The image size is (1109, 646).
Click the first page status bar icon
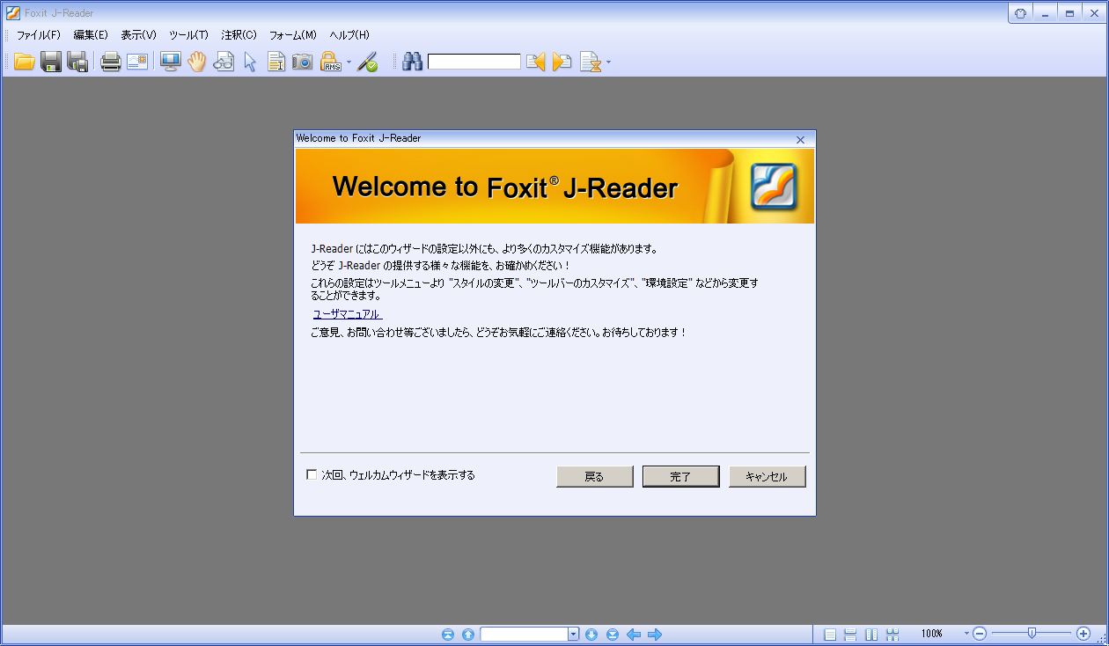(448, 634)
